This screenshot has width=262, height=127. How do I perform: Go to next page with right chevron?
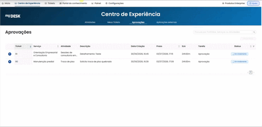(254, 72)
